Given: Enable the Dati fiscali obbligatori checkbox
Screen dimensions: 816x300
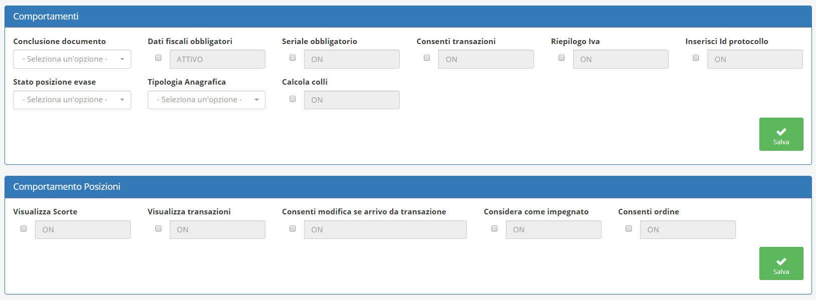Looking at the screenshot, I should coord(158,58).
